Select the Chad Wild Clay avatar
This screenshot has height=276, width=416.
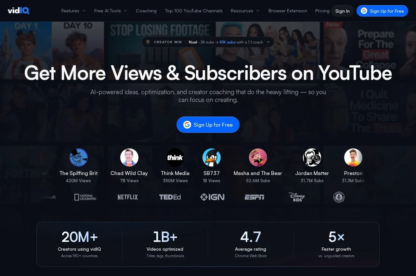click(129, 157)
